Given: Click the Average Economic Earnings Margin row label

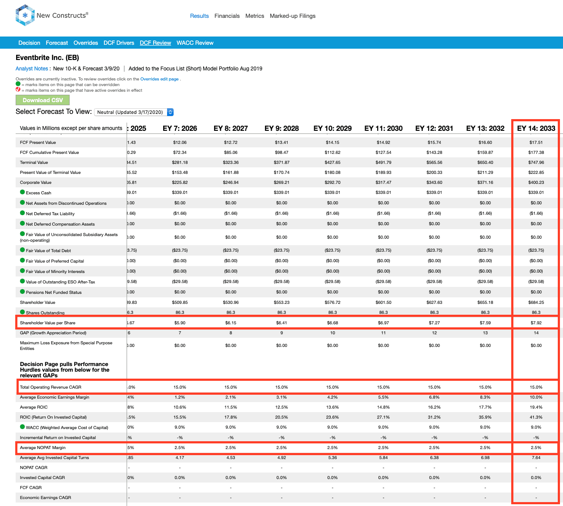Looking at the screenshot, I should tap(54, 397).
